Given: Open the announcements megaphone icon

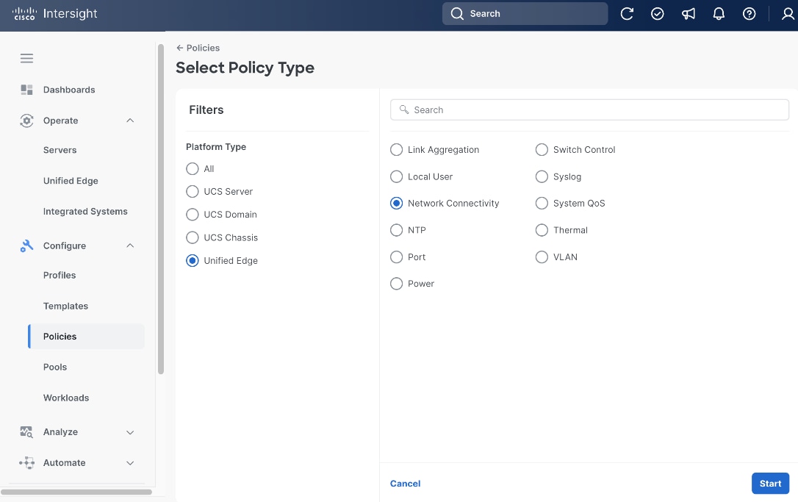Looking at the screenshot, I should 688,14.
